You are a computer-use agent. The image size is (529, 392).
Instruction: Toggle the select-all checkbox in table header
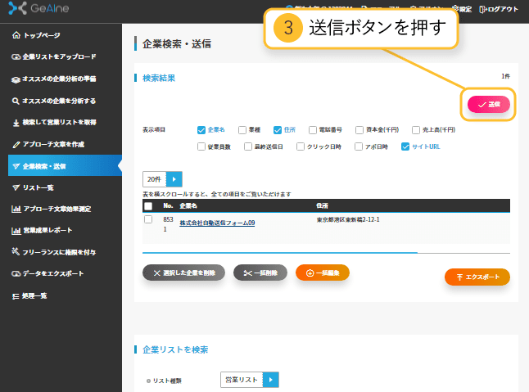(148, 206)
